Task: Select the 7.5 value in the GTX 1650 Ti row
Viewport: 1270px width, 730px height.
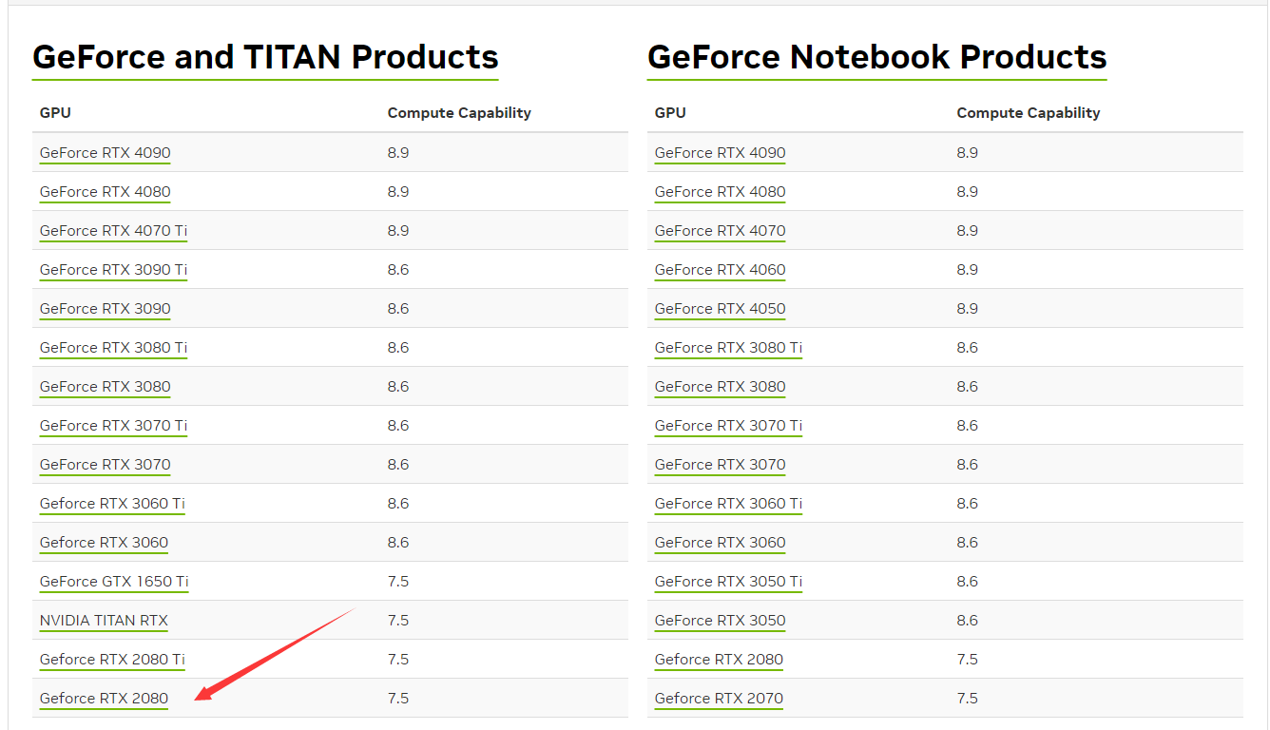Action: click(x=398, y=582)
